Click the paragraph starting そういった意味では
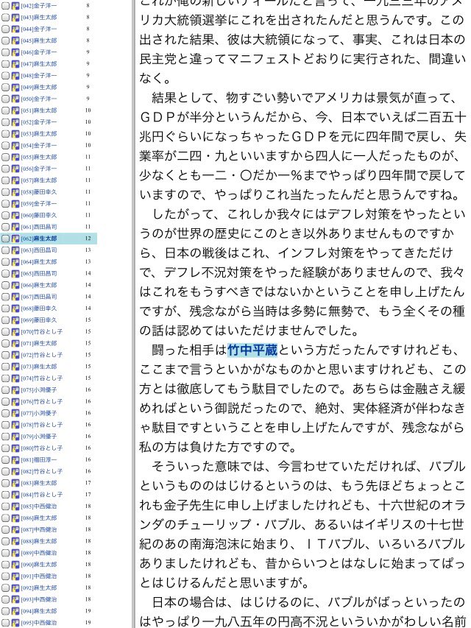This screenshot has height=628, width=471. click(x=302, y=524)
